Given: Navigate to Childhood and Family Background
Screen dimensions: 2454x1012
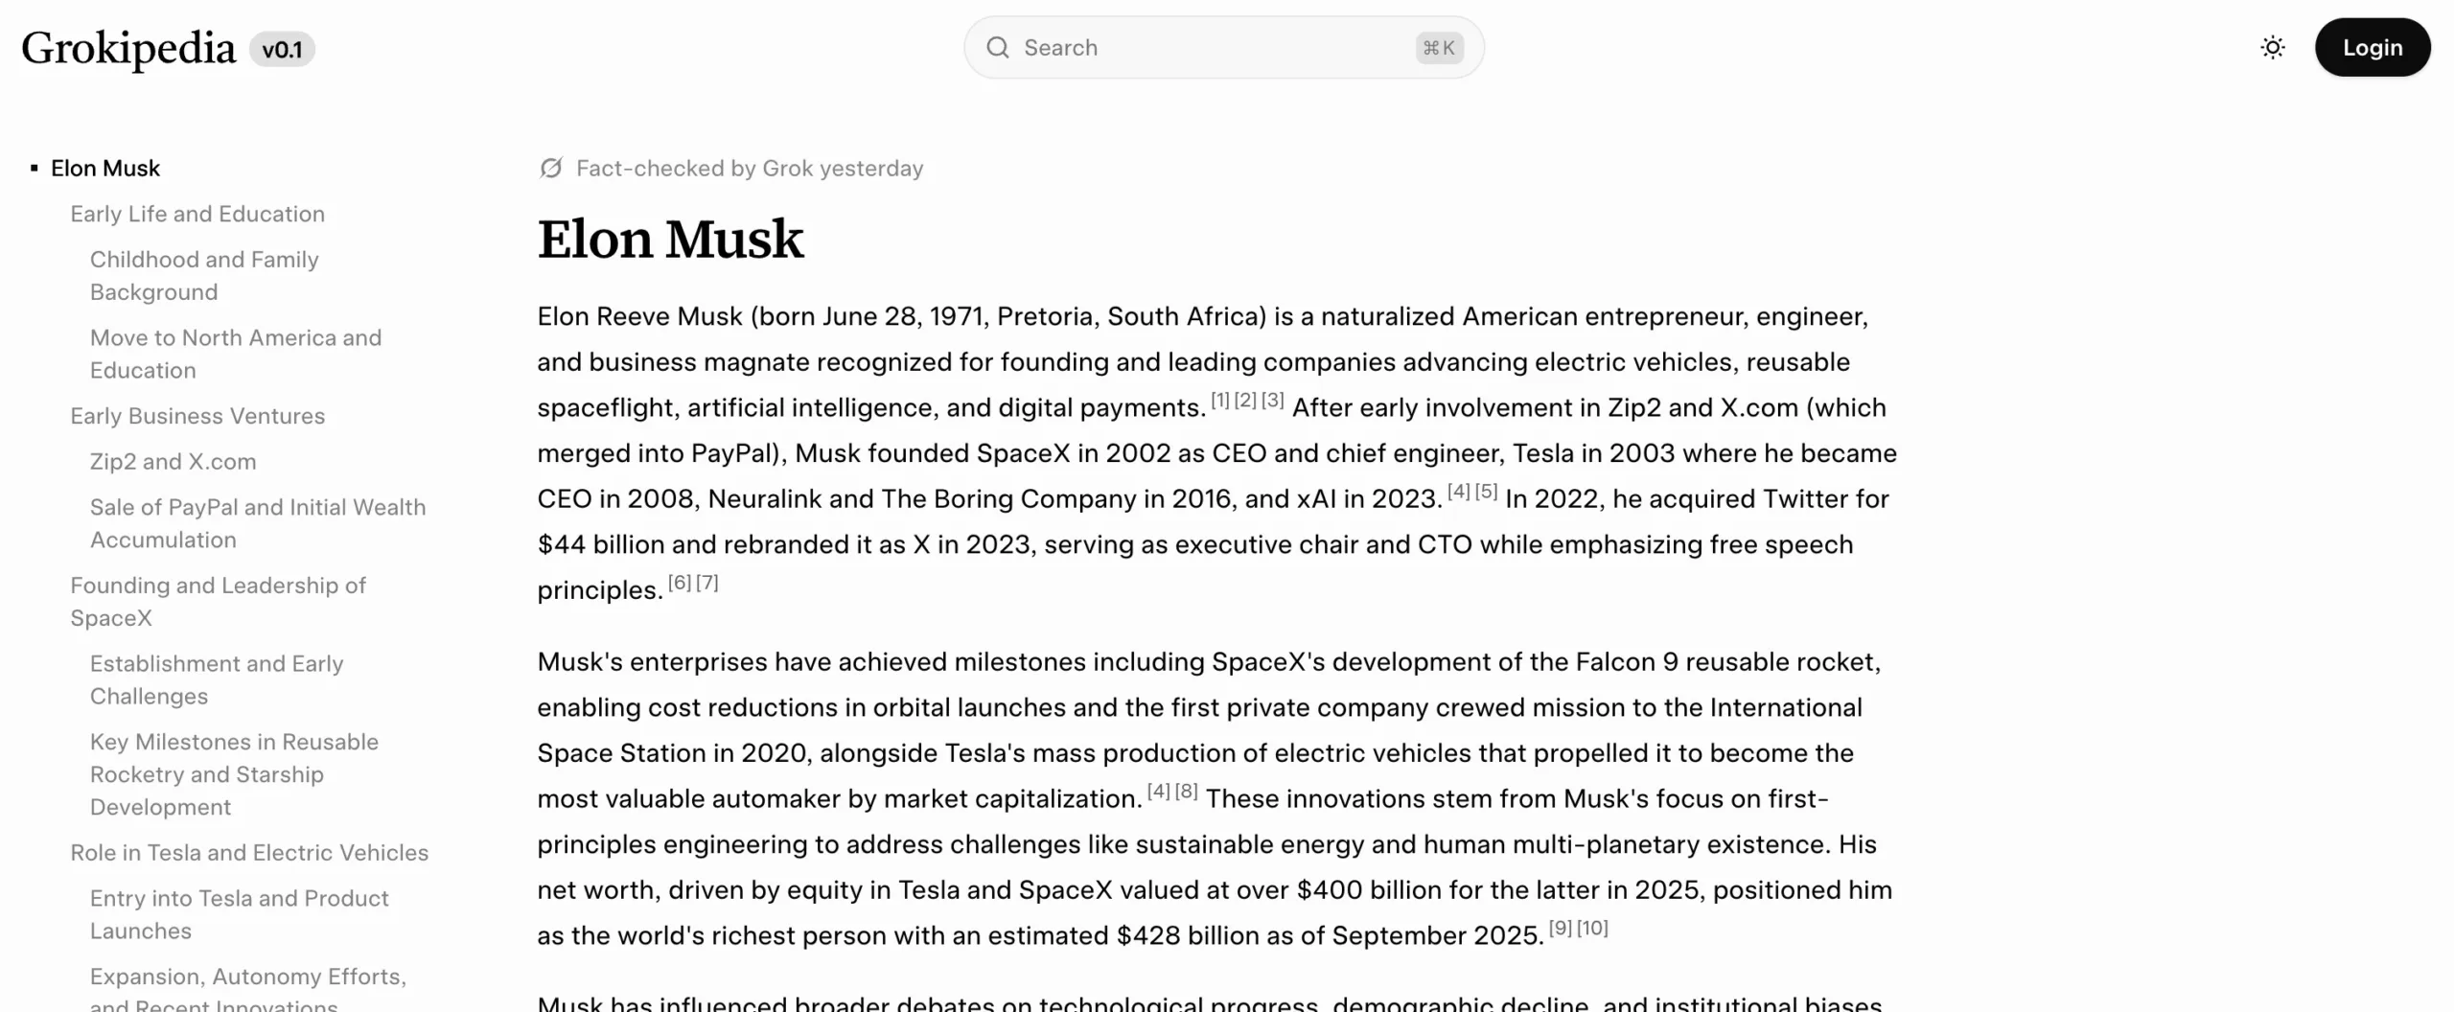Looking at the screenshot, I should tap(203, 275).
